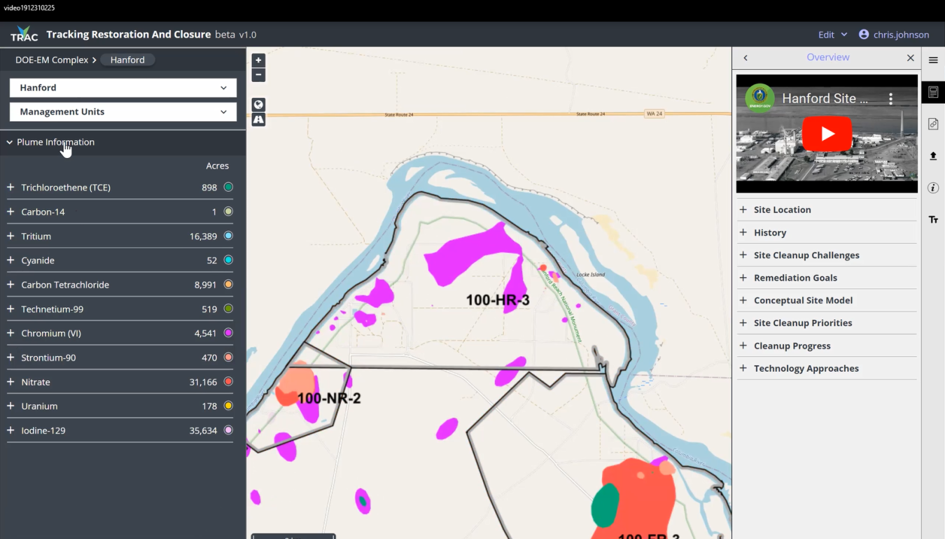Click the road map style icon
The height and width of the screenshot is (539, 945).
pyautogui.click(x=258, y=120)
